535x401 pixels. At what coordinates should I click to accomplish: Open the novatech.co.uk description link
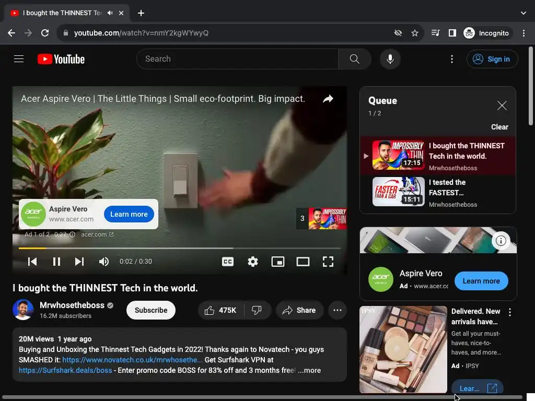coord(132,360)
